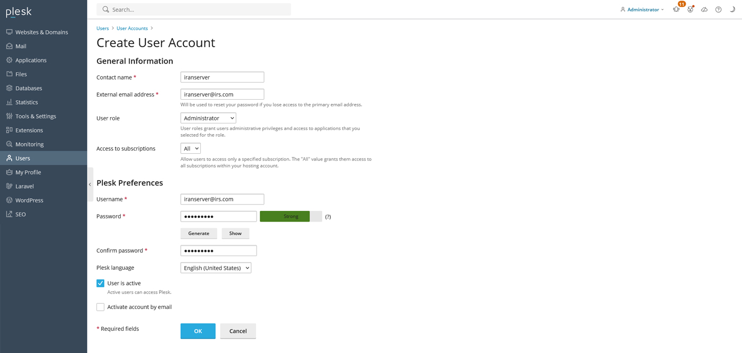
Task: Collapse the left sidebar panel
Action: click(x=90, y=184)
